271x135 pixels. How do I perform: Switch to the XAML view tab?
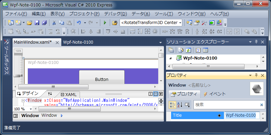[x=69, y=95]
